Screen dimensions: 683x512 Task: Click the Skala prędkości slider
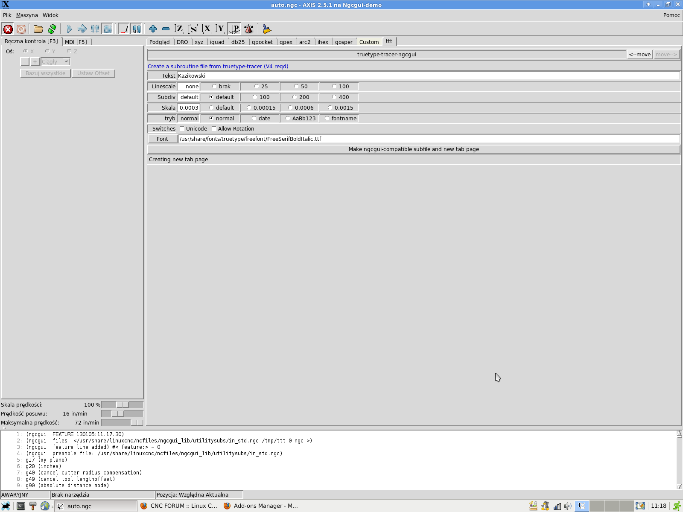[x=123, y=405]
